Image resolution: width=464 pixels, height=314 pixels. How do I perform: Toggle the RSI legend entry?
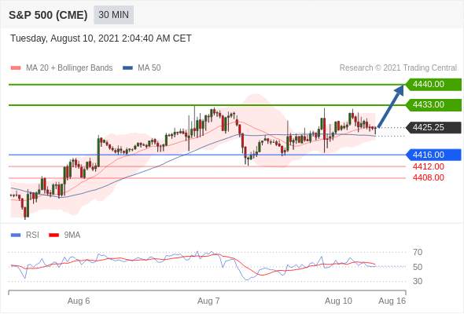coord(25,235)
